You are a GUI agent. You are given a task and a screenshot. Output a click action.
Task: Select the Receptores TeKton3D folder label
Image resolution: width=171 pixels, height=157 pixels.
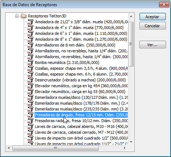point(47,16)
